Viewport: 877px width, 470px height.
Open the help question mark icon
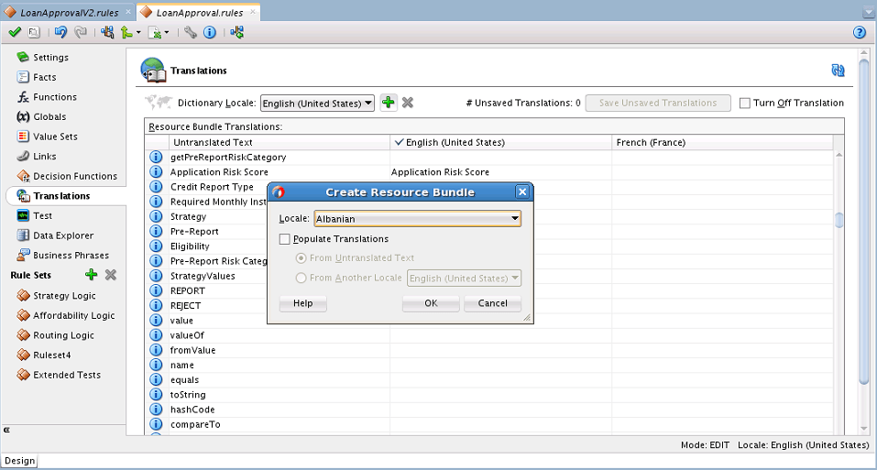pos(860,32)
